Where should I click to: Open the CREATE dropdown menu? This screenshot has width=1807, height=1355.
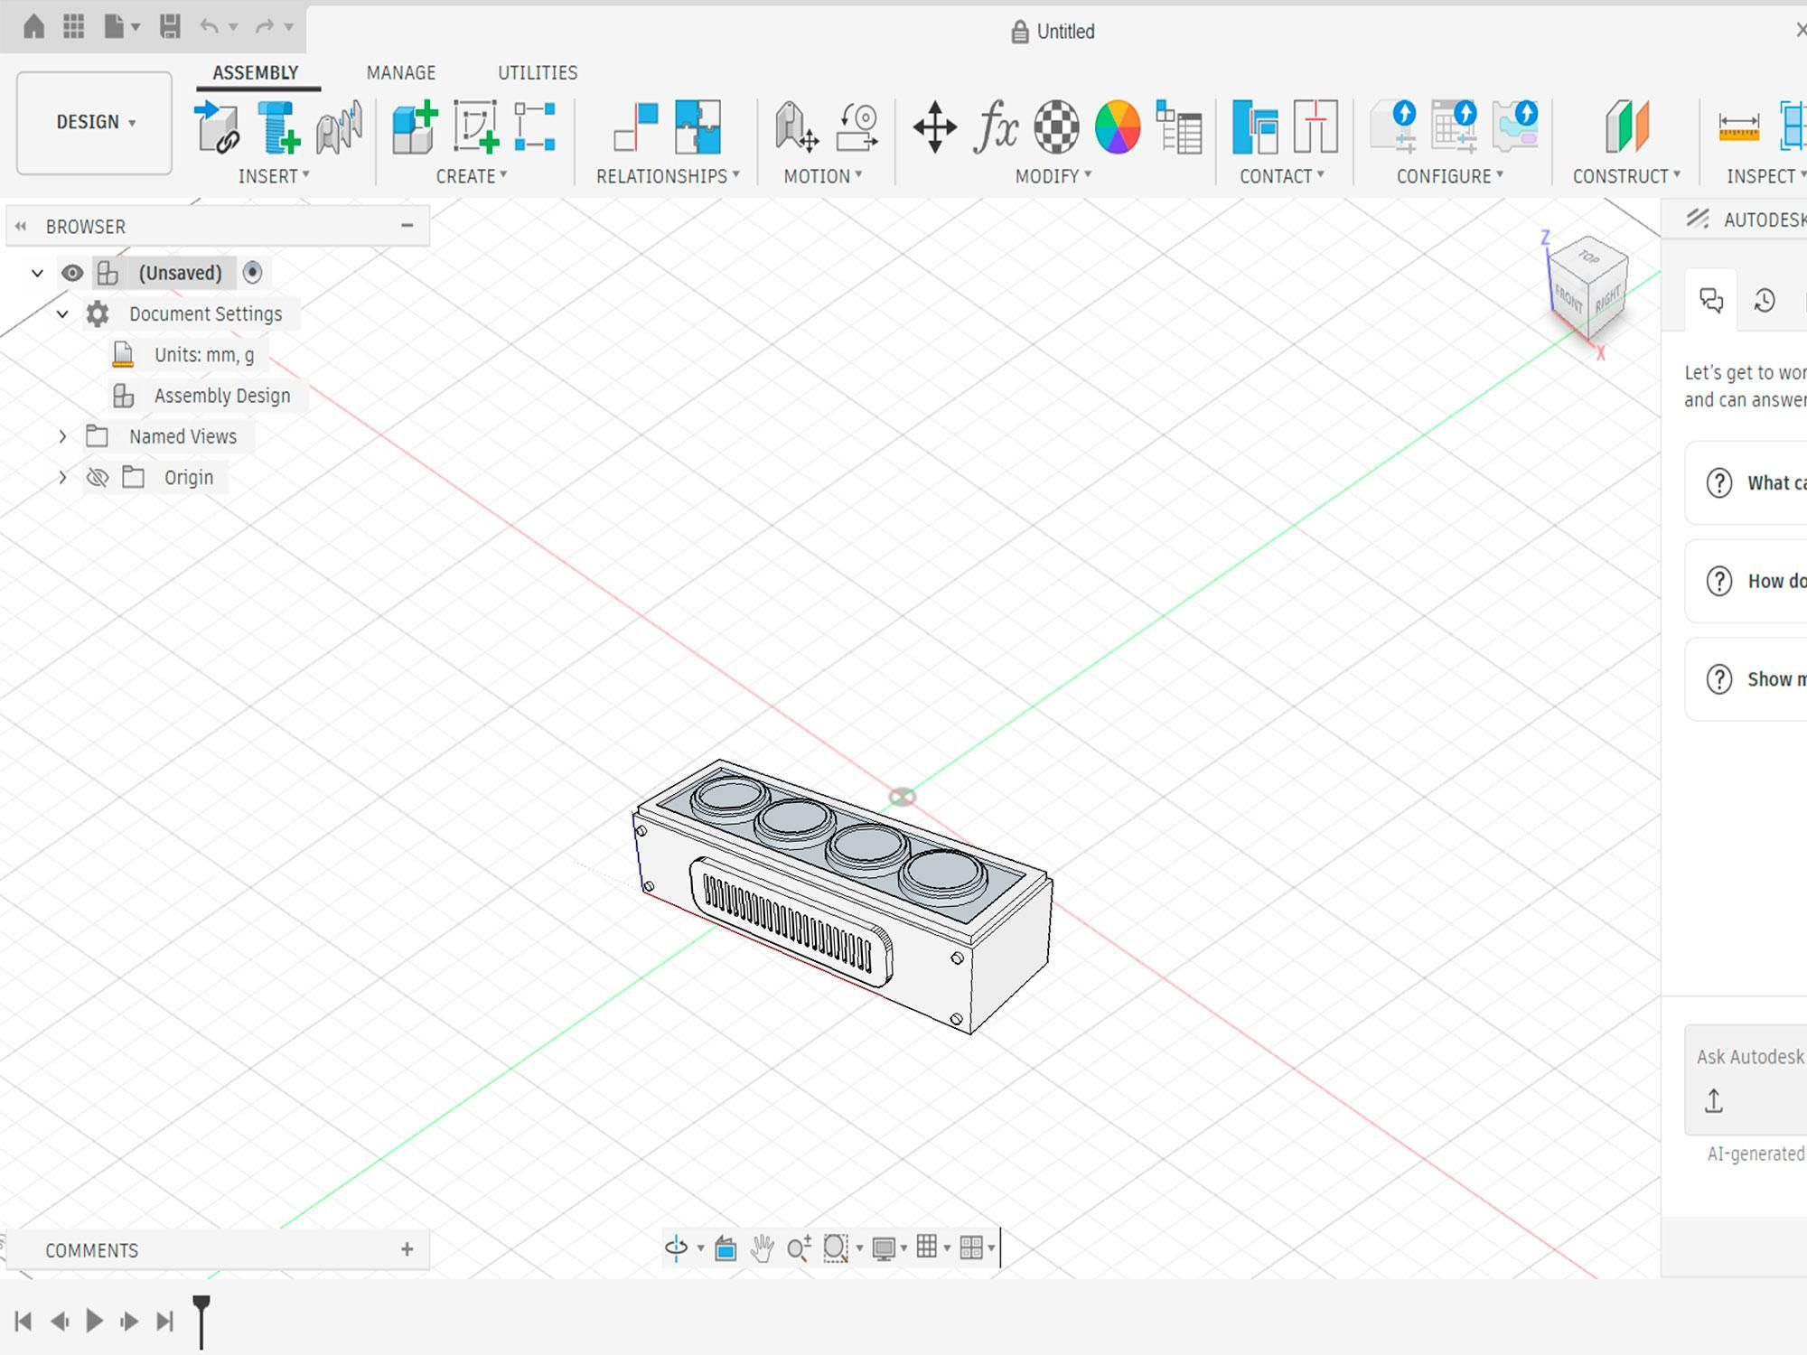pyautogui.click(x=472, y=176)
